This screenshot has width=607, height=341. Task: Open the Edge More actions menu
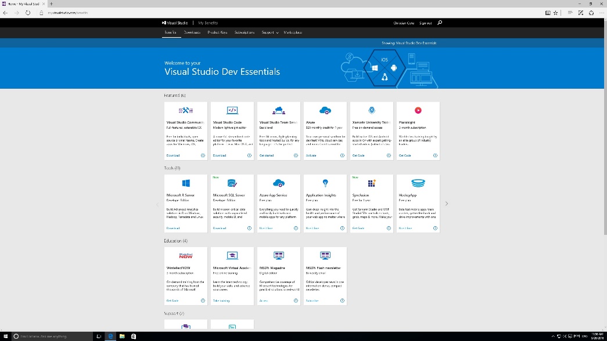pos(602,13)
